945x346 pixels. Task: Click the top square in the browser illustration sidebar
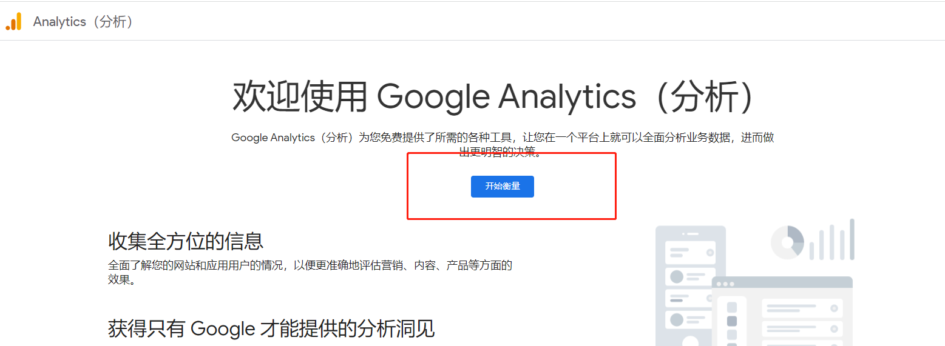coord(731,308)
